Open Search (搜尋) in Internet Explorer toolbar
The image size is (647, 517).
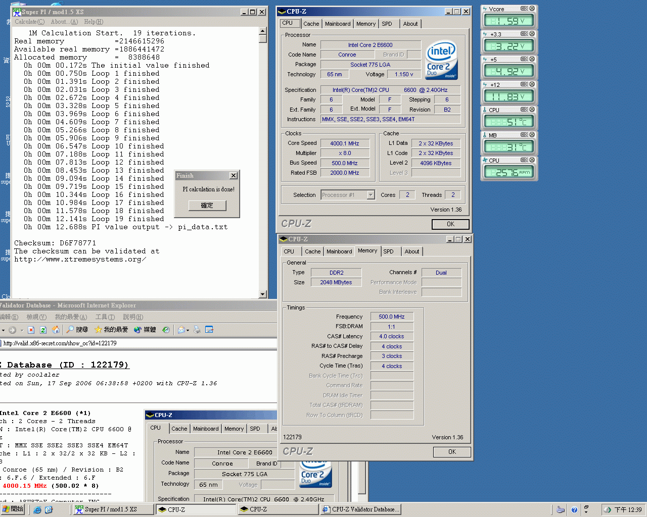click(77, 330)
